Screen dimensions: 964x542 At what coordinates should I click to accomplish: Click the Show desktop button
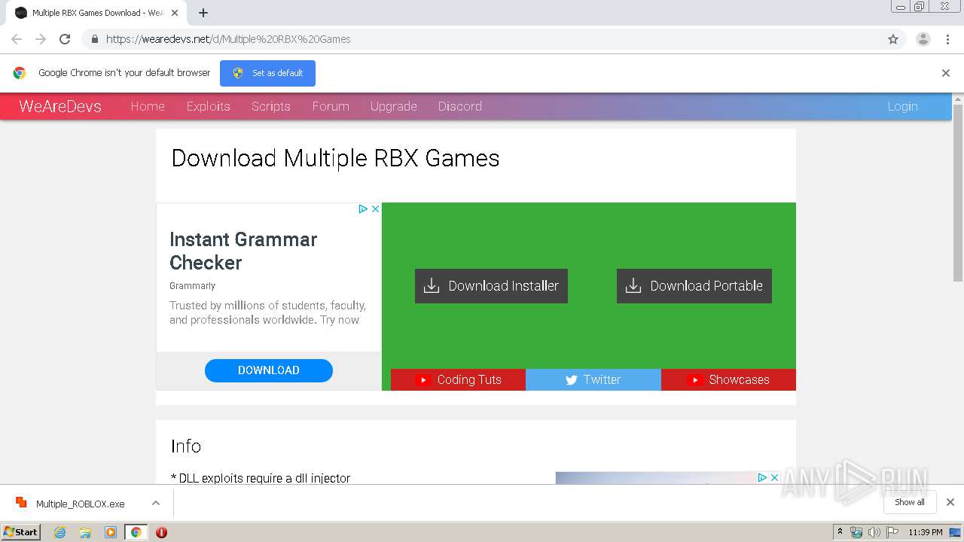click(x=956, y=532)
